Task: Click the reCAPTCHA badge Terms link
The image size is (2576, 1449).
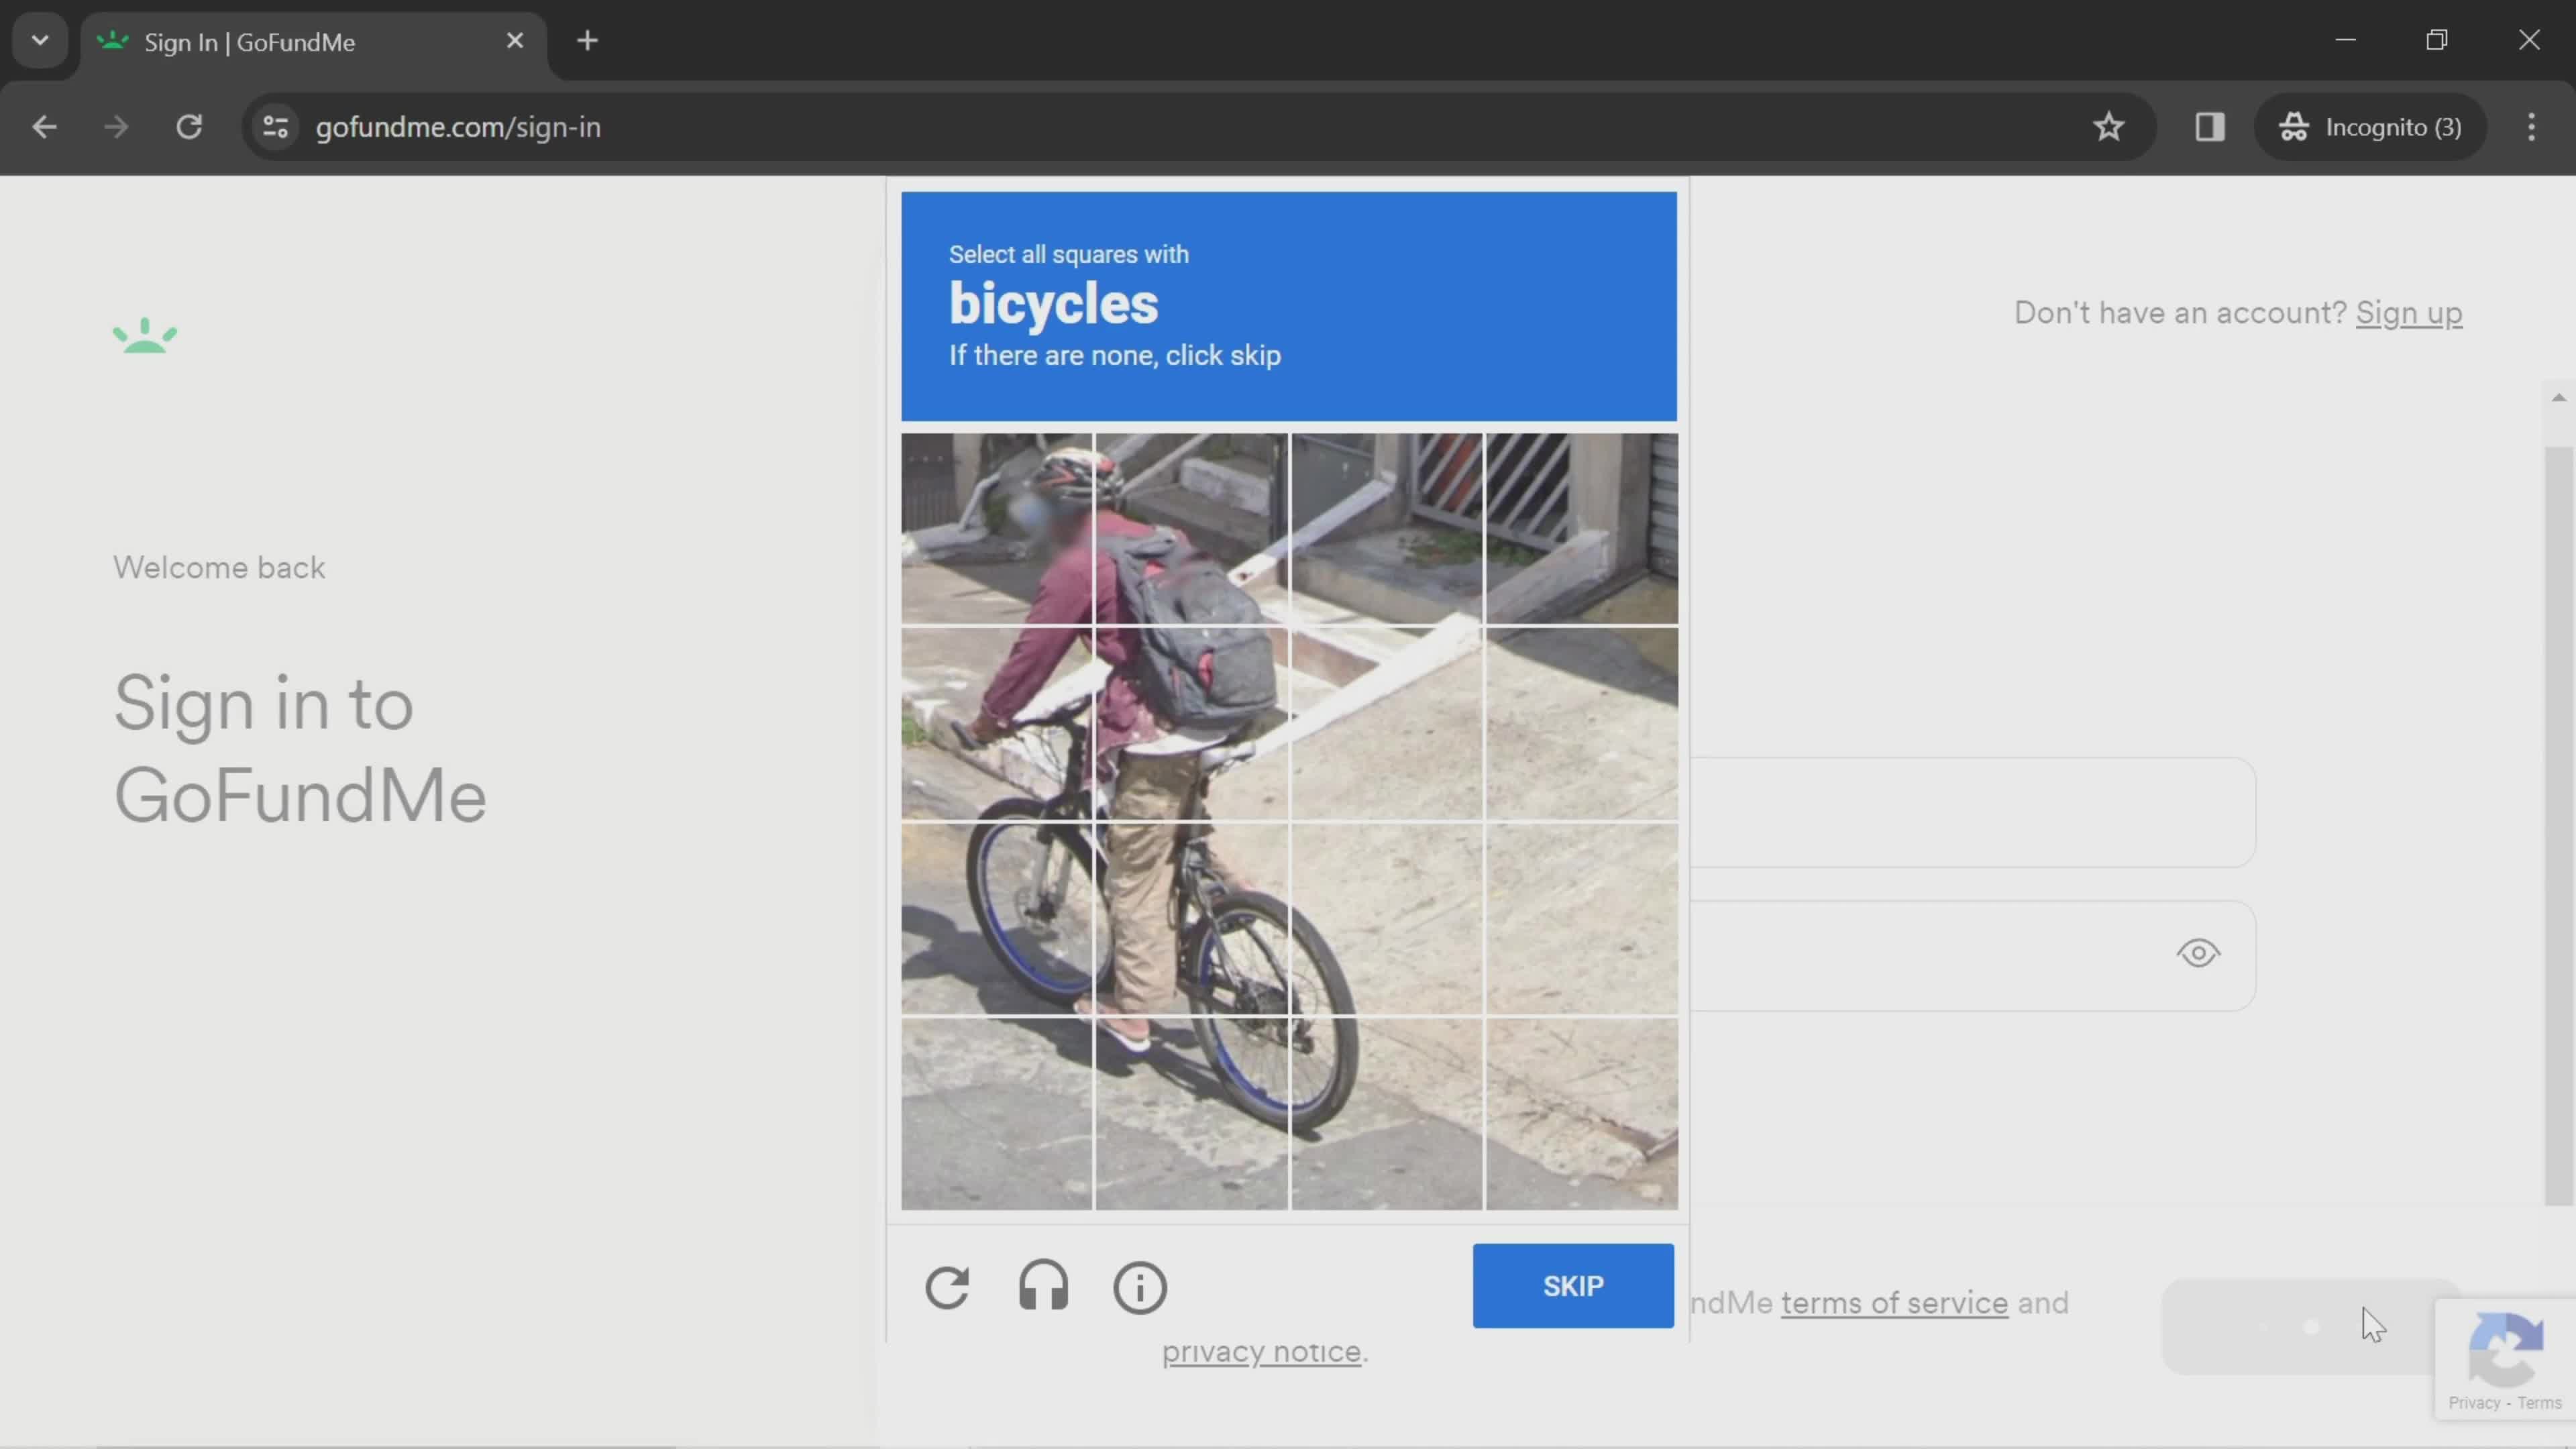Action: click(2539, 1403)
